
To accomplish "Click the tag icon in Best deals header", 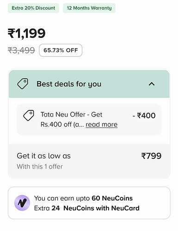I will pos(23,84).
